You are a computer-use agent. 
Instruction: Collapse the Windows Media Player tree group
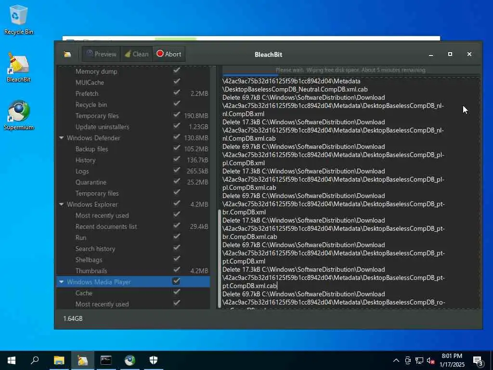click(x=61, y=282)
